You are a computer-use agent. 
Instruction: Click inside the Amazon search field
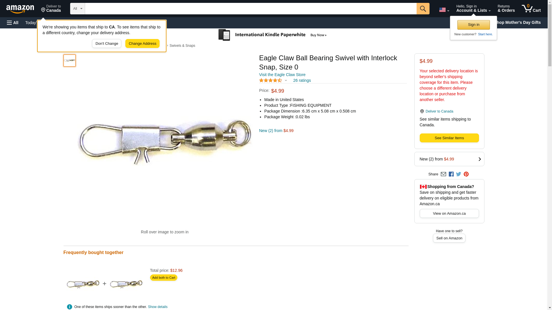click(x=250, y=9)
